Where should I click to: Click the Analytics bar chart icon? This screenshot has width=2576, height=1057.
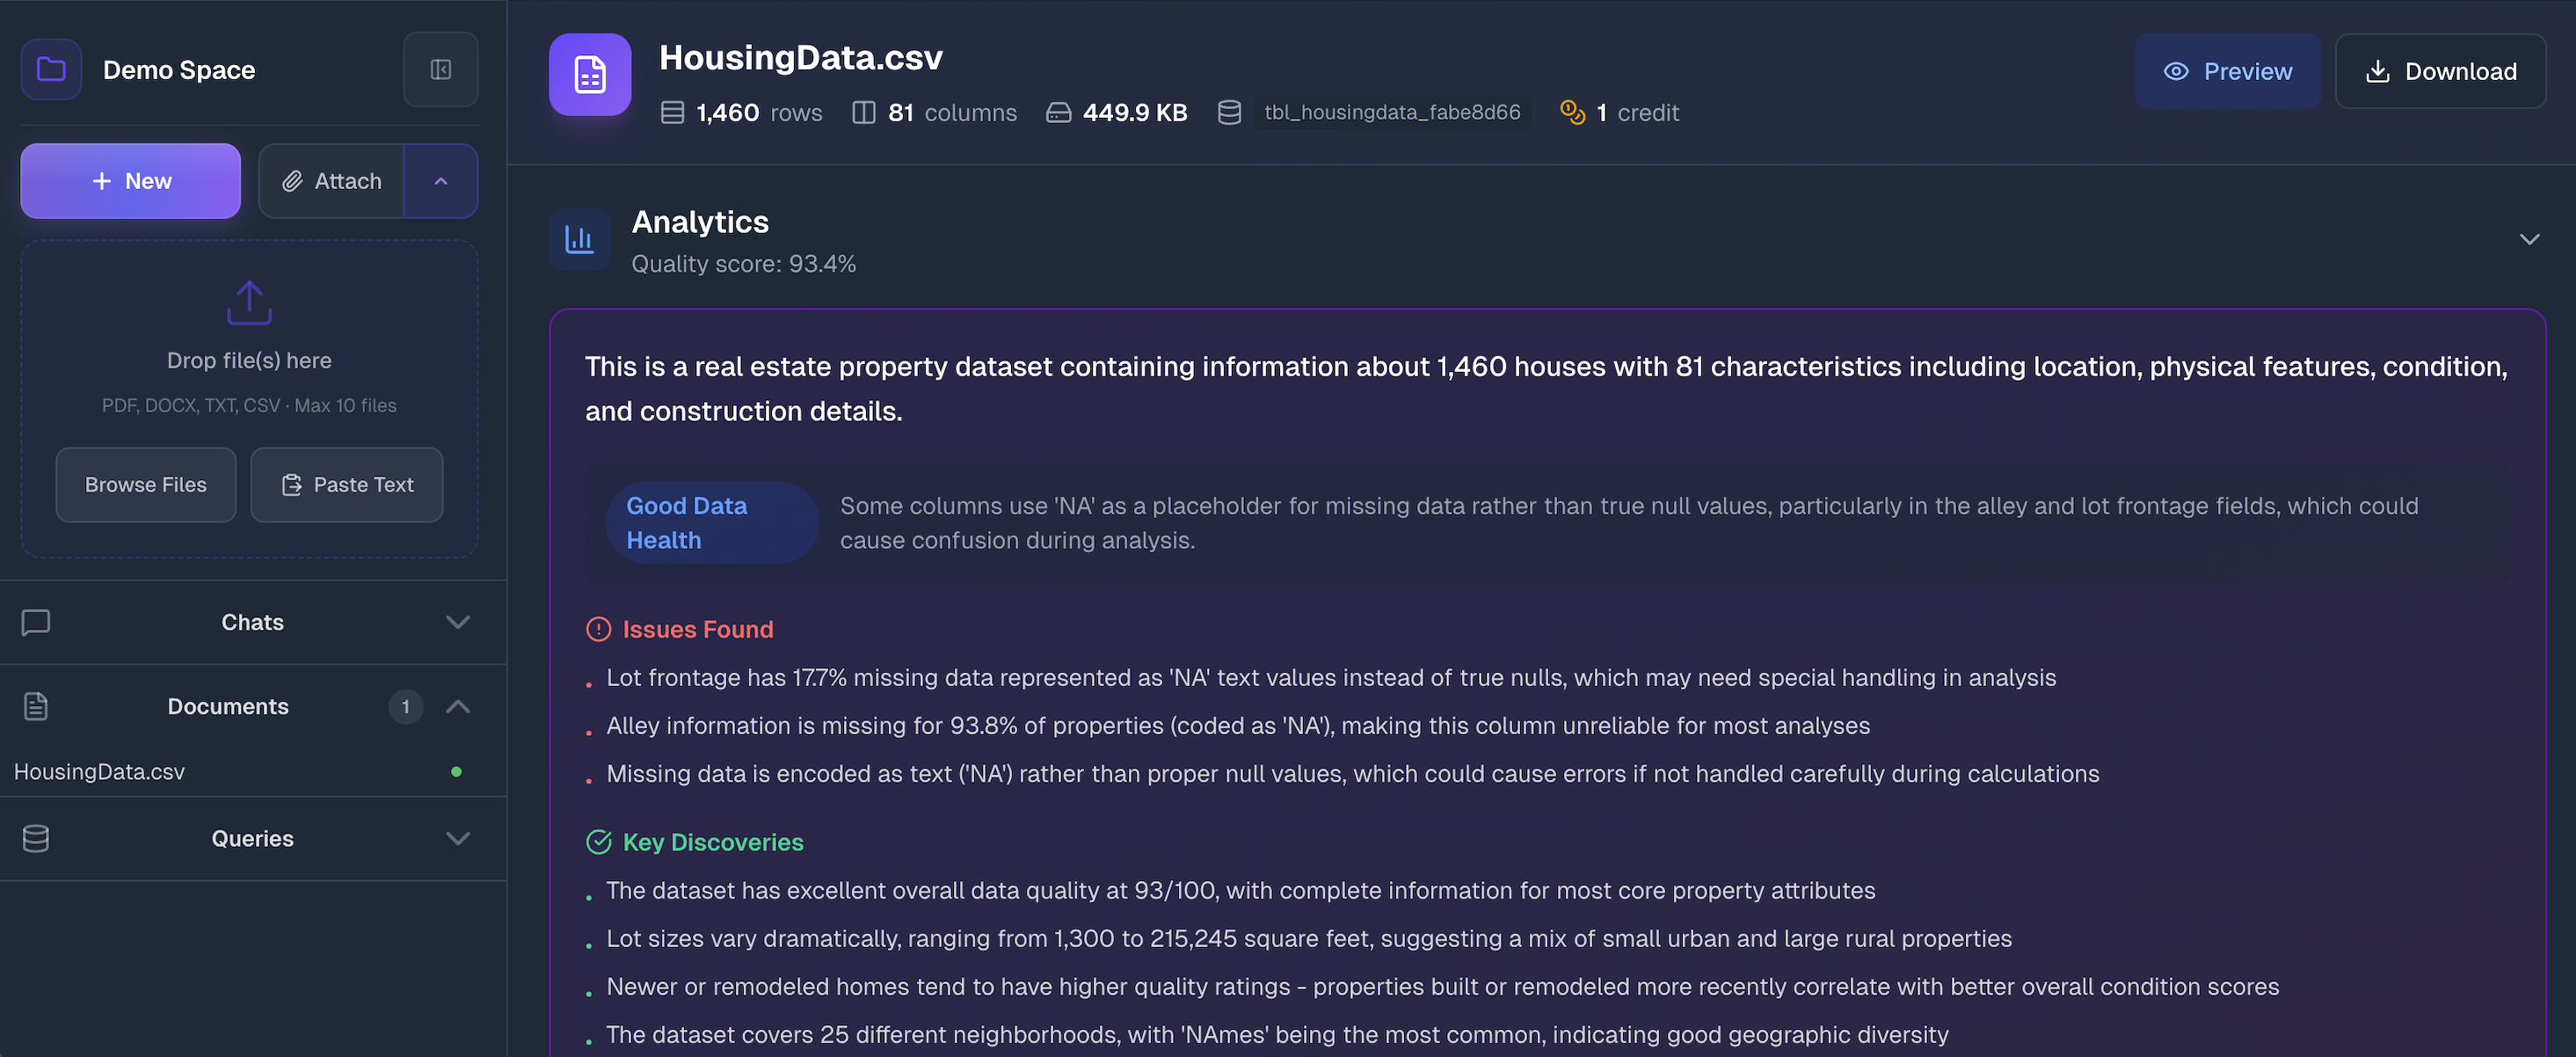[x=579, y=240]
